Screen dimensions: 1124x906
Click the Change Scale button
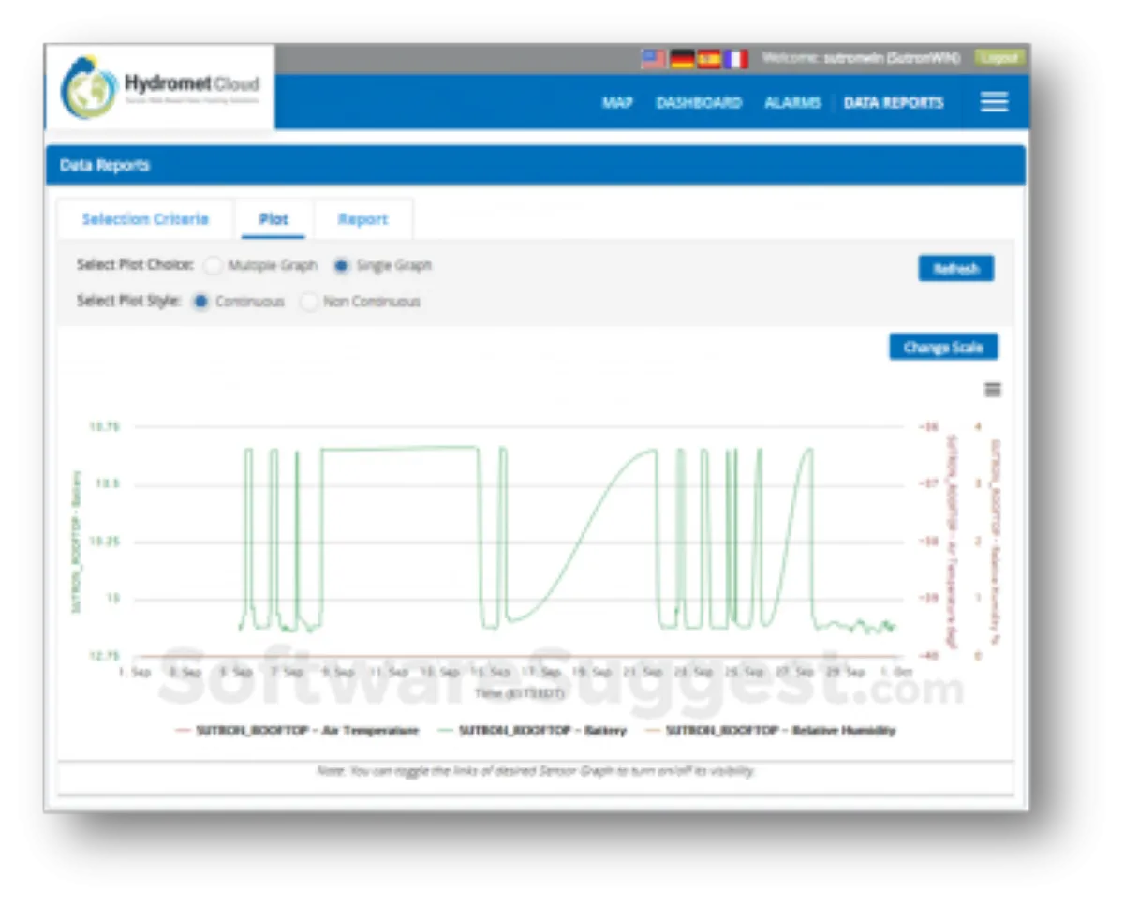(943, 348)
